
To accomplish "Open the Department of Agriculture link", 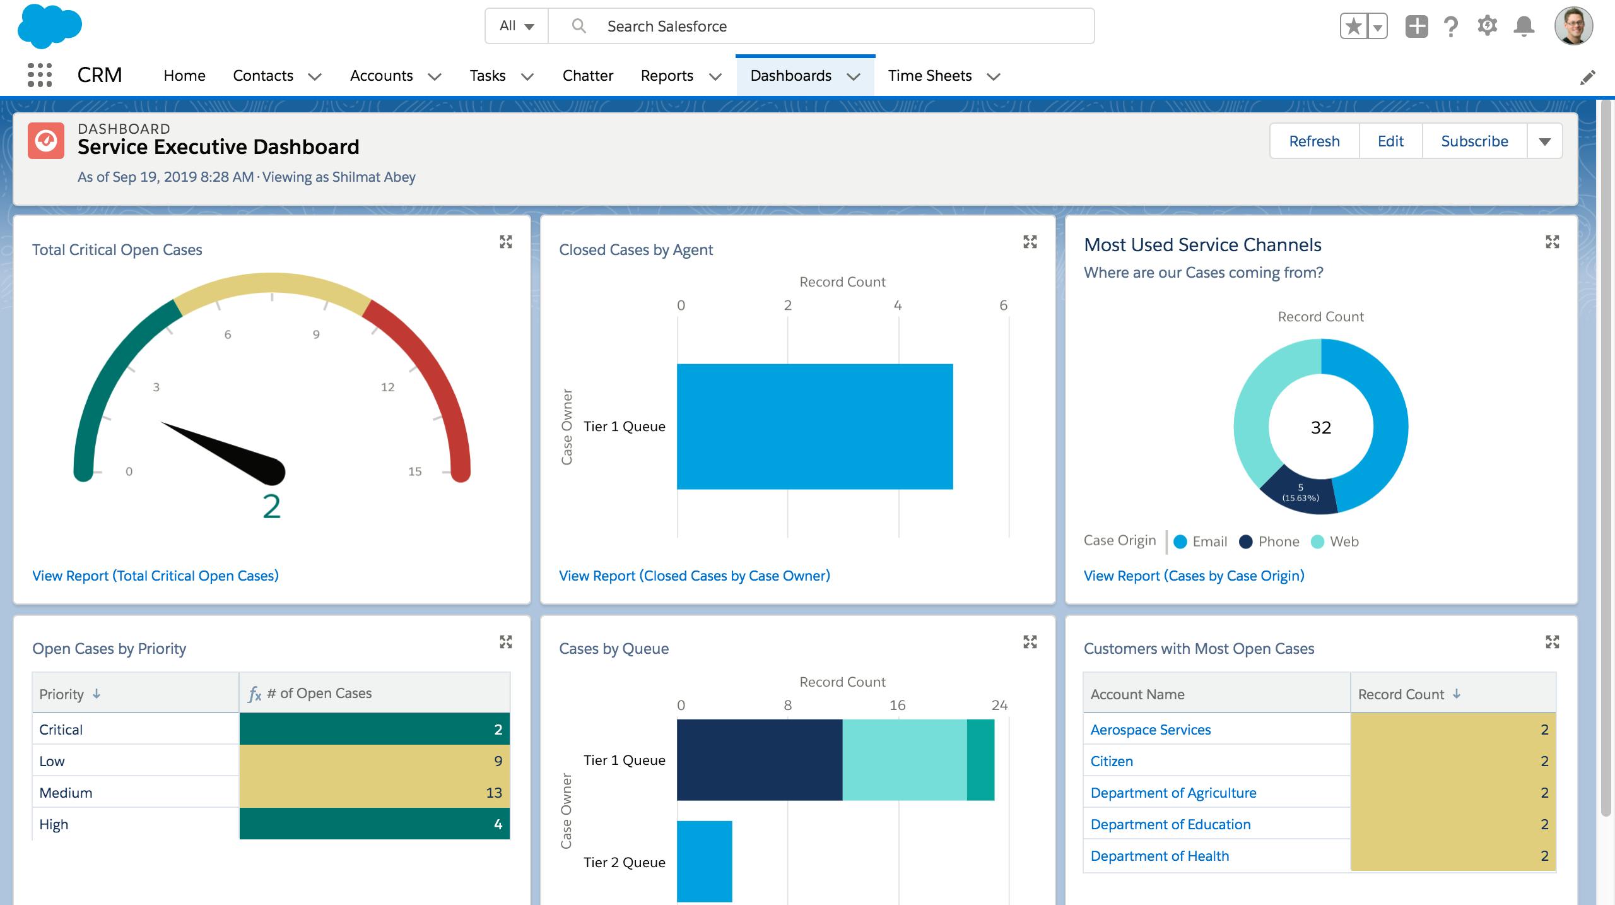I will point(1173,793).
